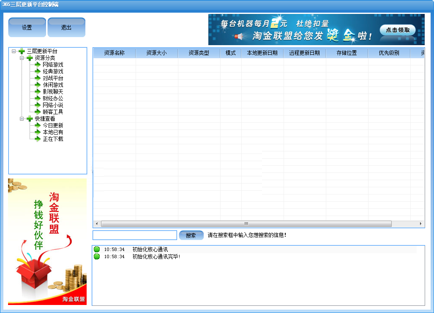Open the 对战平台 category

[x=53, y=78]
